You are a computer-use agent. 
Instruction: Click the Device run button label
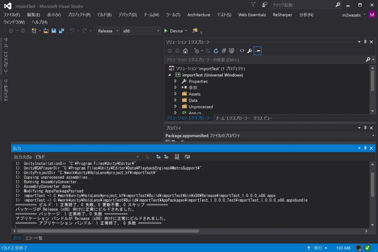pyautogui.click(x=176, y=31)
